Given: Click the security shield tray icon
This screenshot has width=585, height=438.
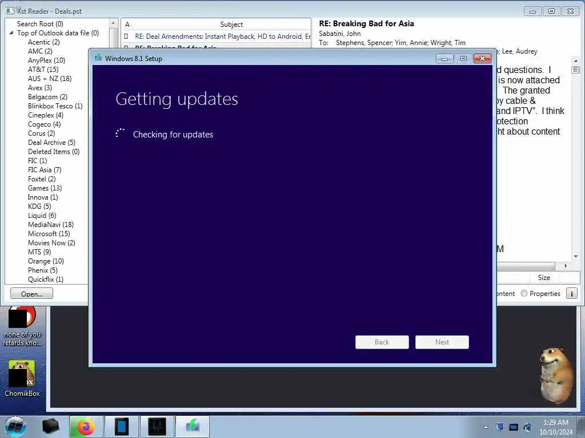Looking at the screenshot, I should [500, 427].
